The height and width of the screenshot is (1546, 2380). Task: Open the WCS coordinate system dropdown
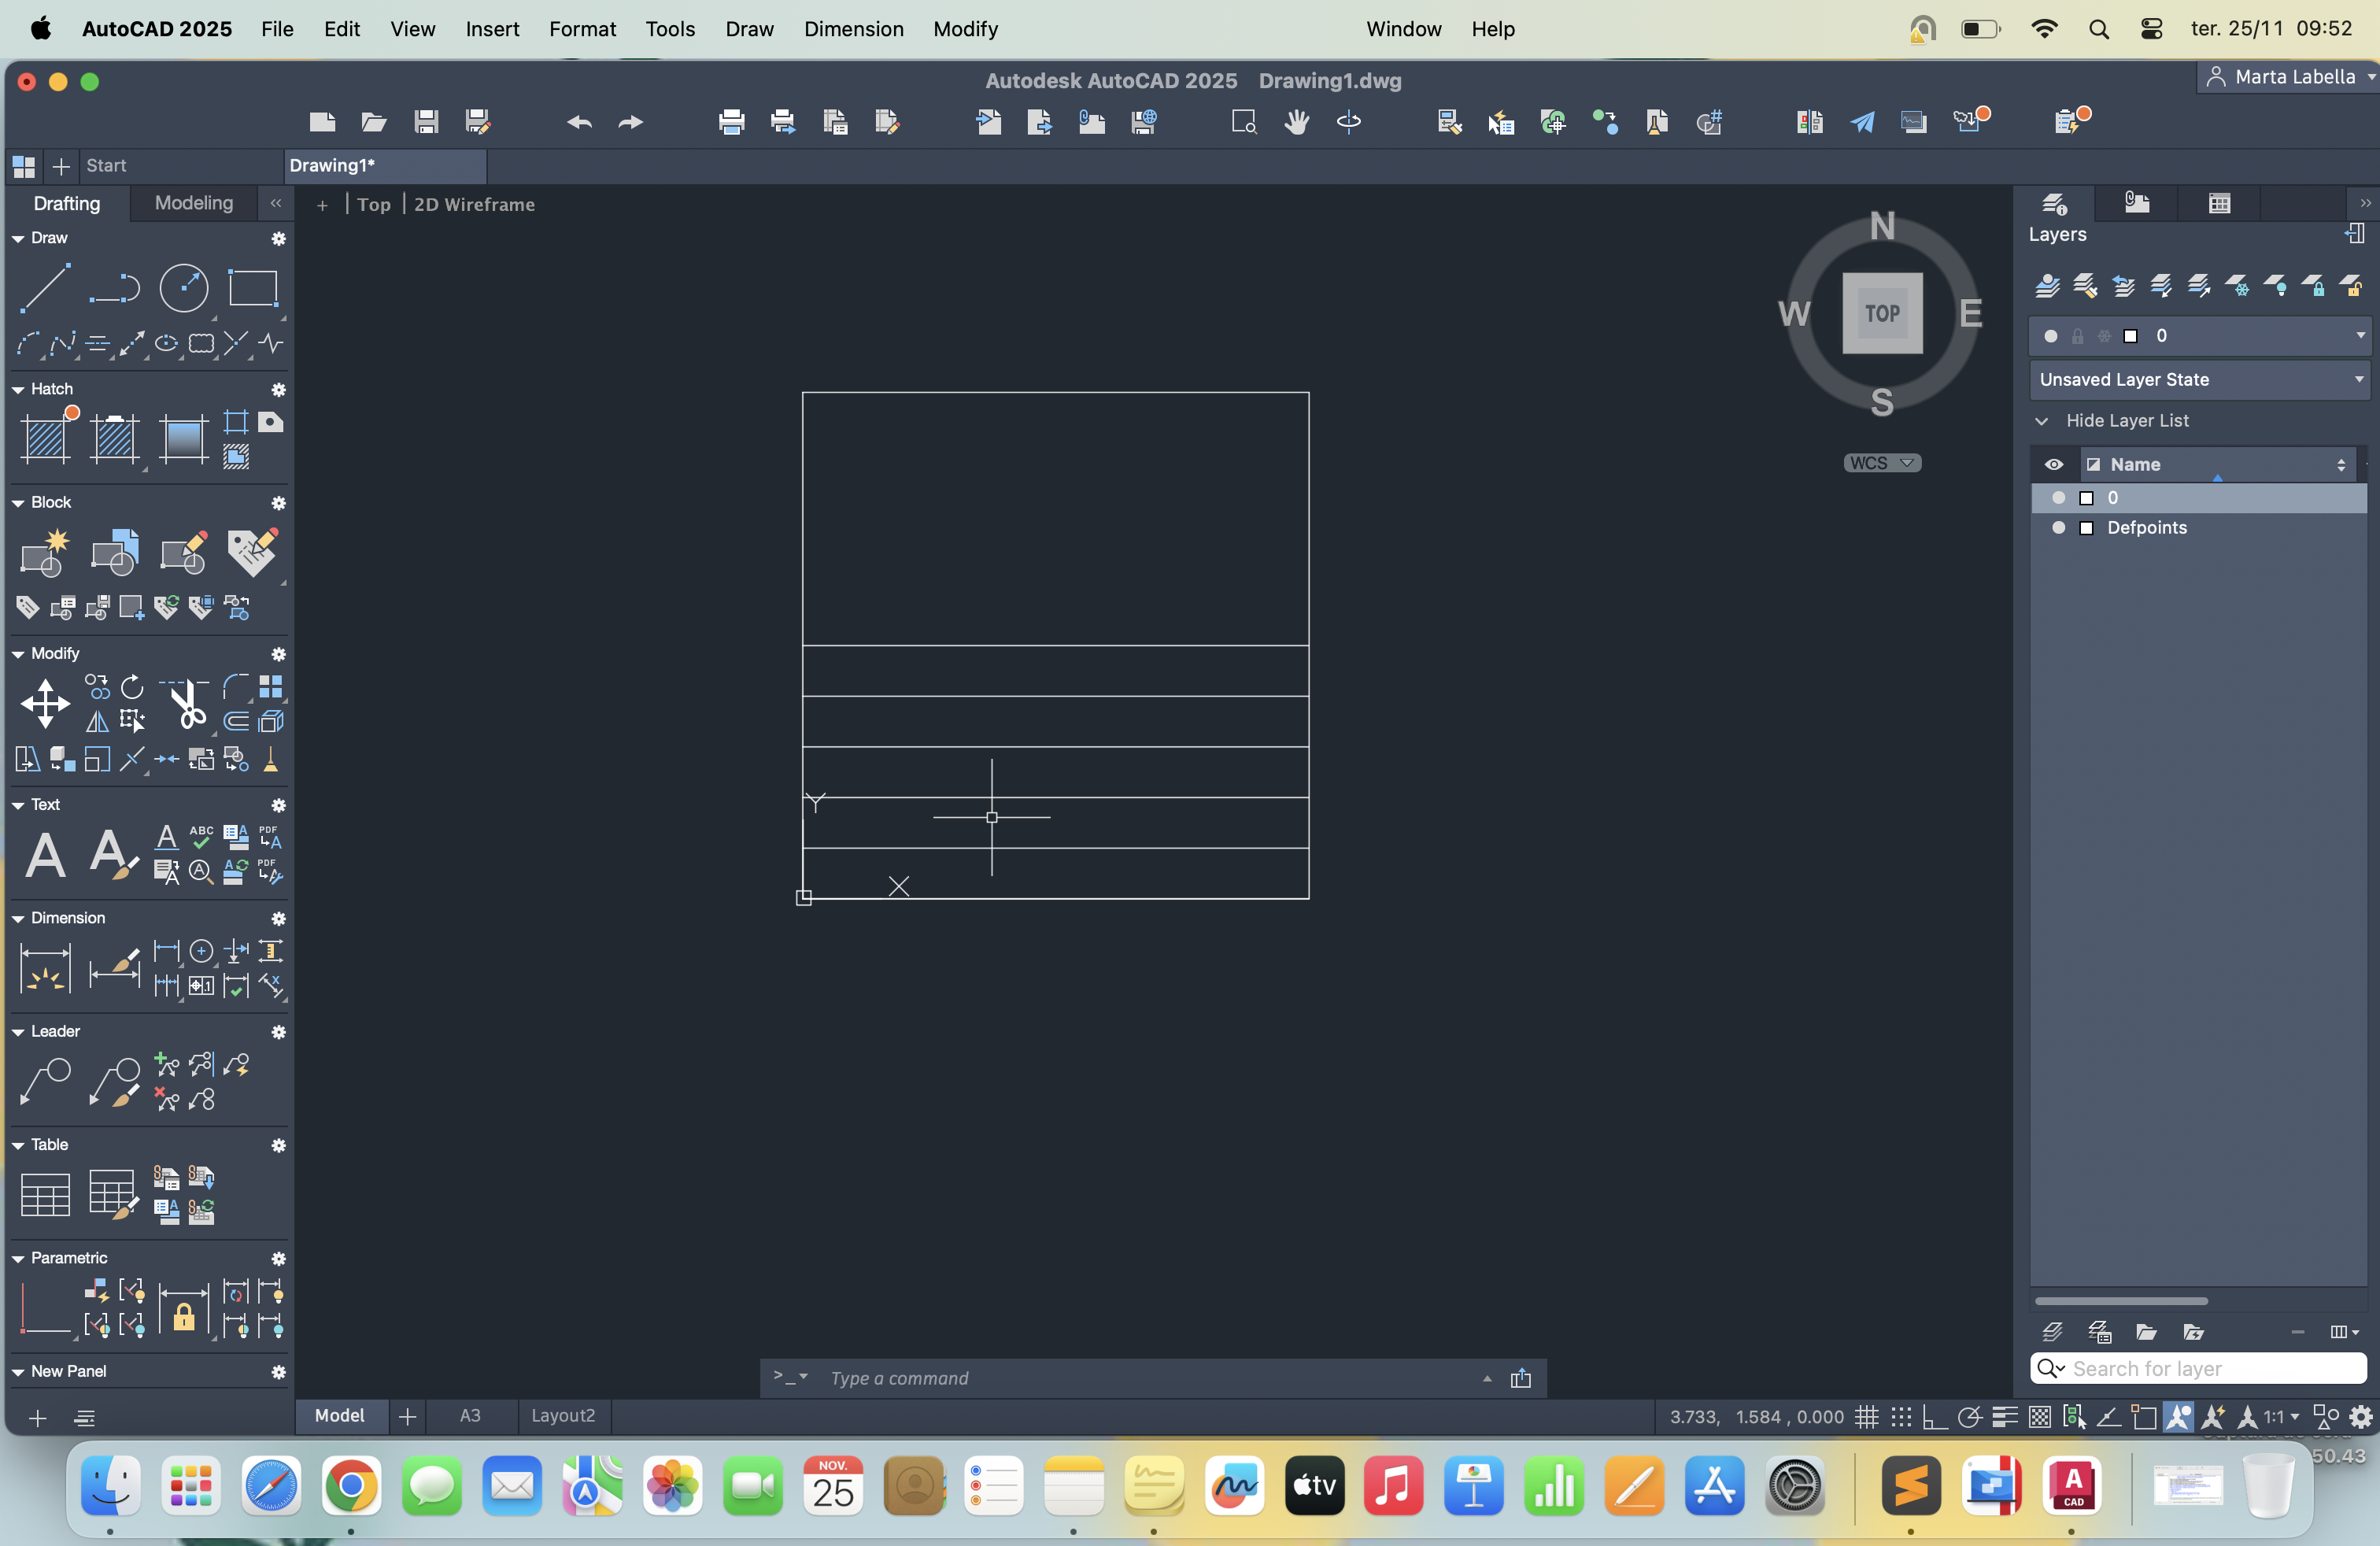click(x=1882, y=463)
